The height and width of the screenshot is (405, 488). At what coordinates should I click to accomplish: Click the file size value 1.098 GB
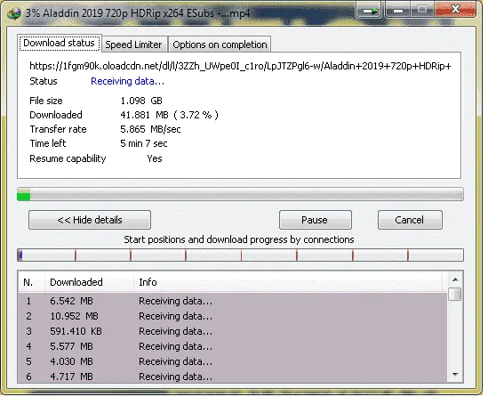click(141, 101)
